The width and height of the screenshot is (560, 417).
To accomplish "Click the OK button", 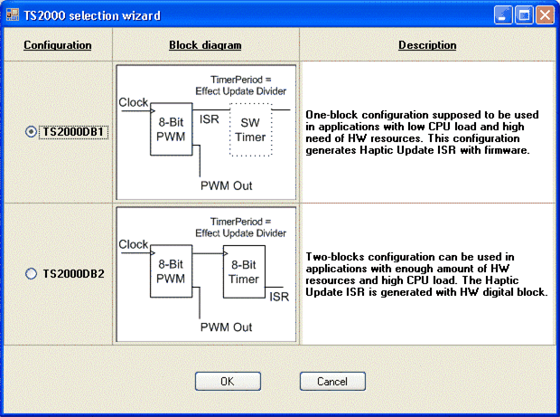I will coord(228,381).
